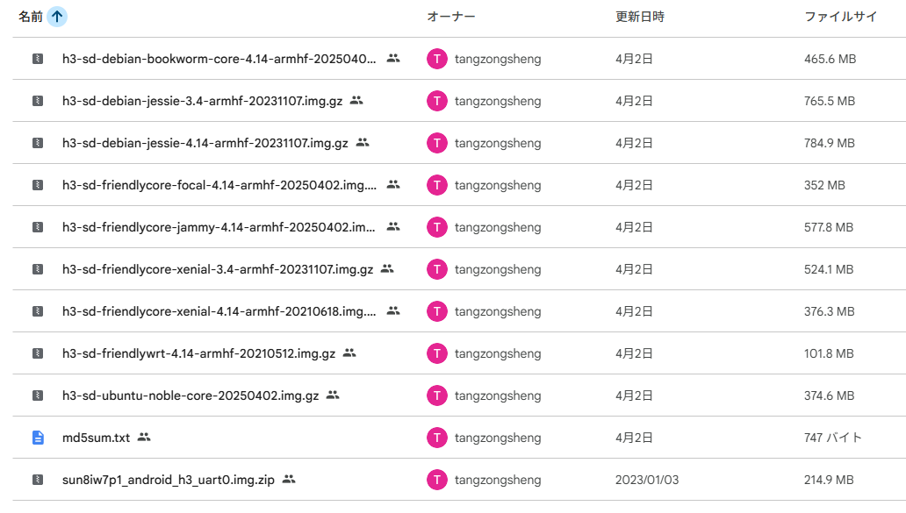Click the オーナー column header
Image resolution: width=906 pixels, height=513 pixels.
[451, 17]
